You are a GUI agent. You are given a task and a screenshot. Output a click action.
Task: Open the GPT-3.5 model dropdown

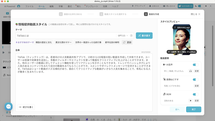[123, 36]
